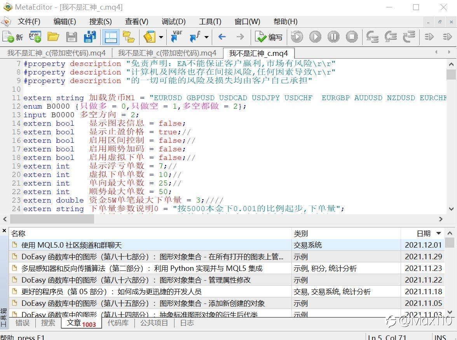
Task: Switch to the 搜索 toolbox tab
Action: (48, 323)
